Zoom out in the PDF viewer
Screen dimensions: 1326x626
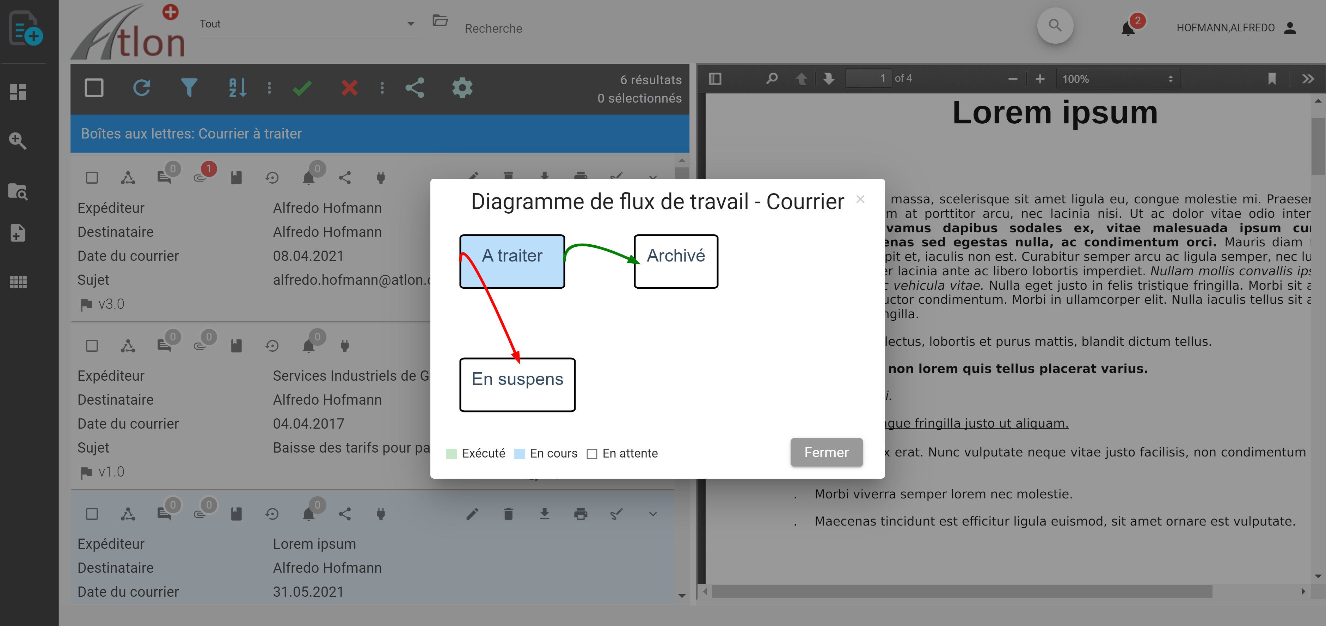tap(1013, 79)
